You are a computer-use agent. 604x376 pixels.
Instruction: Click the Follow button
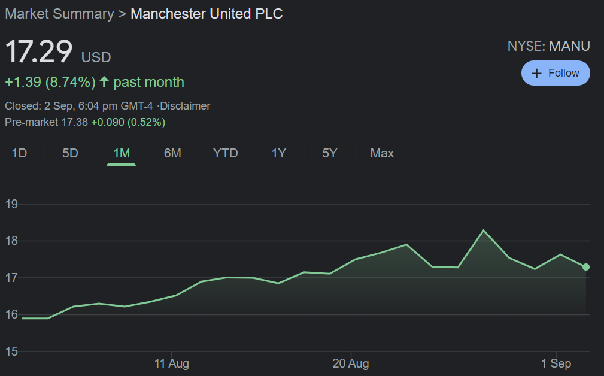(x=556, y=73)
